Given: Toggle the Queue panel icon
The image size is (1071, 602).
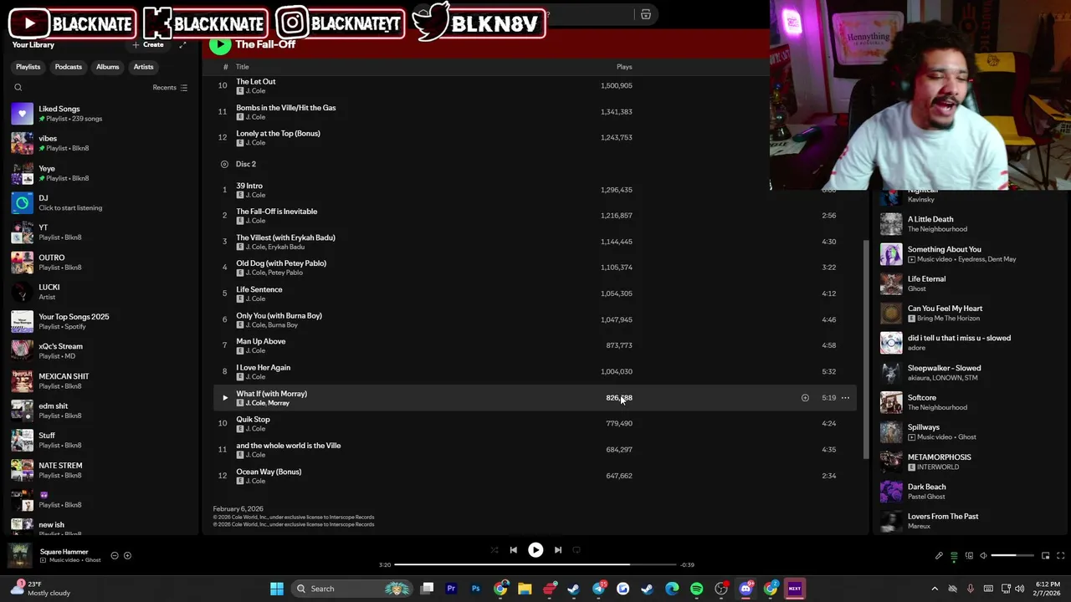Looking at the screenshot, I should [953, 555].
